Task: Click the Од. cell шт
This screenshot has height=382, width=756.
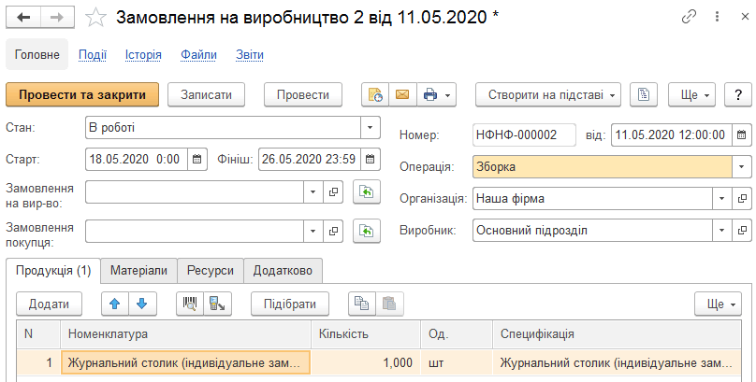Action: point(457,362)
